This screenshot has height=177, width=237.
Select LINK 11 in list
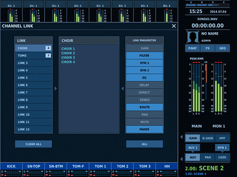pyautogui.click(x=34, y=122)
